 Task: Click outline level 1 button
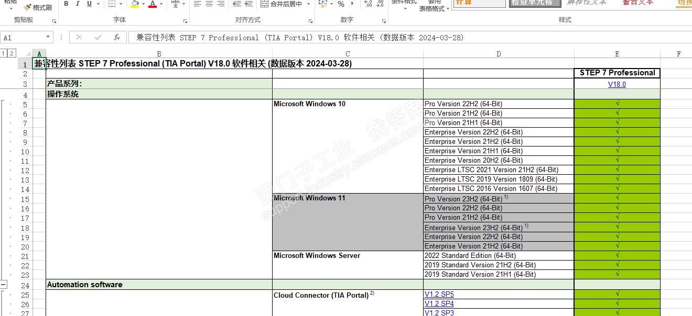click(x=4, y=53)
